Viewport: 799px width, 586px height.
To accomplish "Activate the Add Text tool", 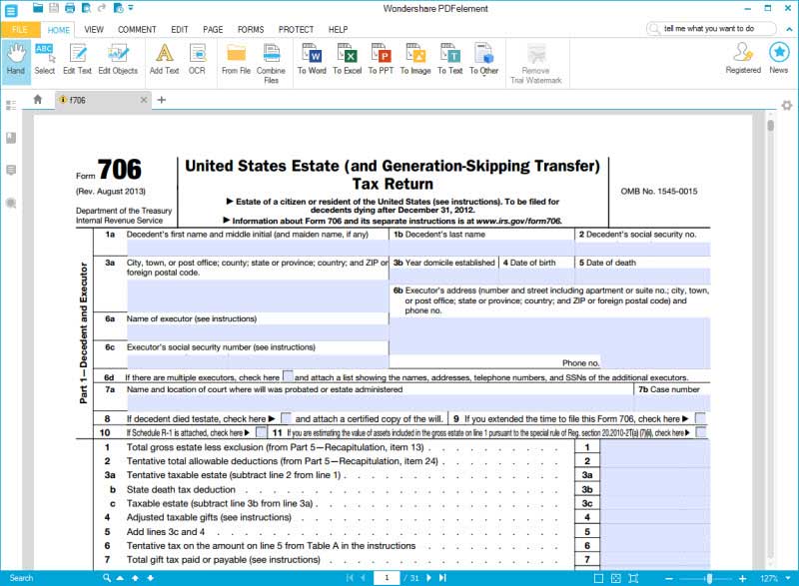I will [x=164, y=60].
